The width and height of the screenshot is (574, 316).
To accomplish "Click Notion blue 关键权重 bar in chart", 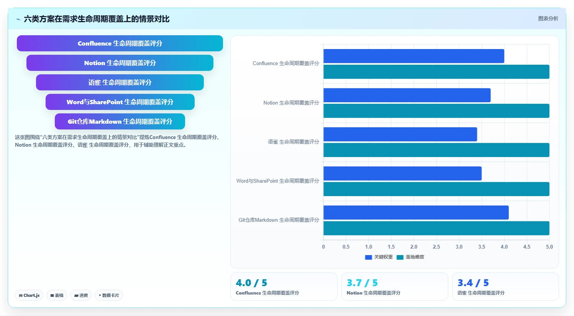I will (x=407, y=95).
